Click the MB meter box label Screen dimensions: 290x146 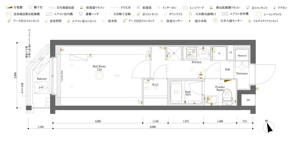tap(248, 100)
